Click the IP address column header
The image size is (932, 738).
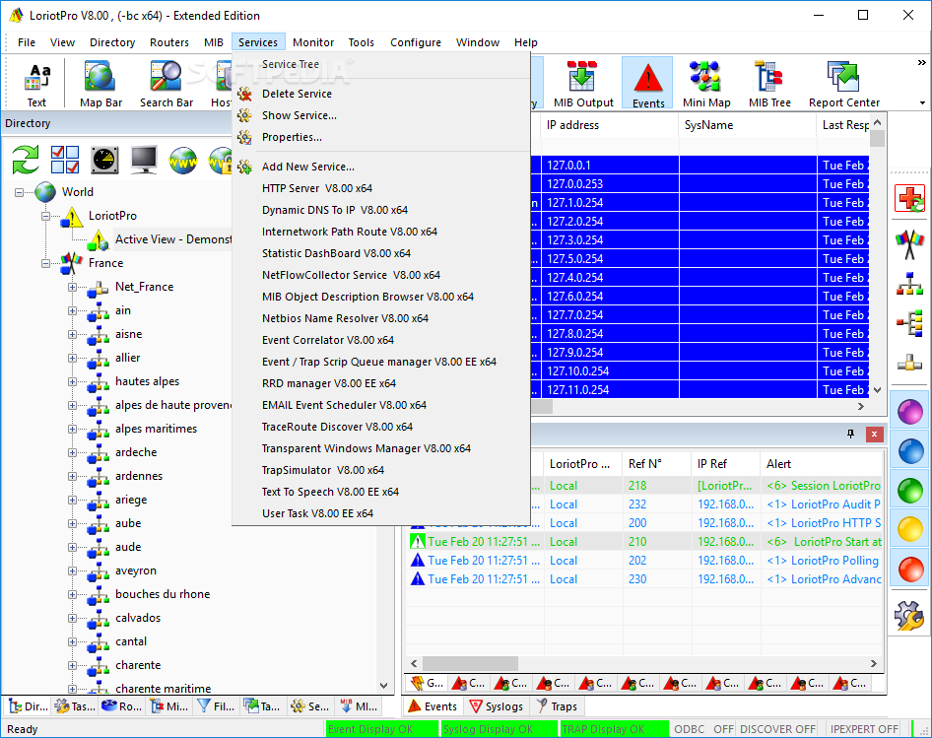tap(609, 125)
